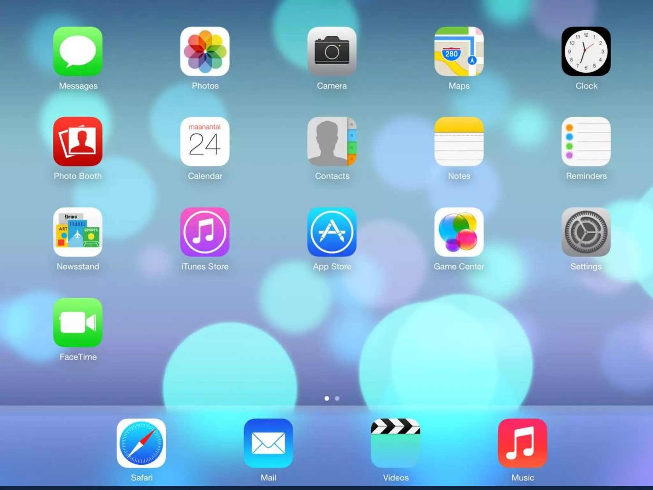Switch to second home screen page dot

point(337,398)
